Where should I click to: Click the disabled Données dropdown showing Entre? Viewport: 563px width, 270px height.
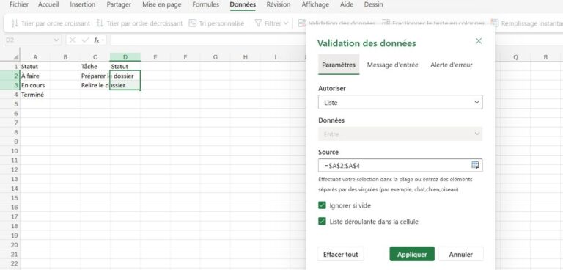point(400,134)
